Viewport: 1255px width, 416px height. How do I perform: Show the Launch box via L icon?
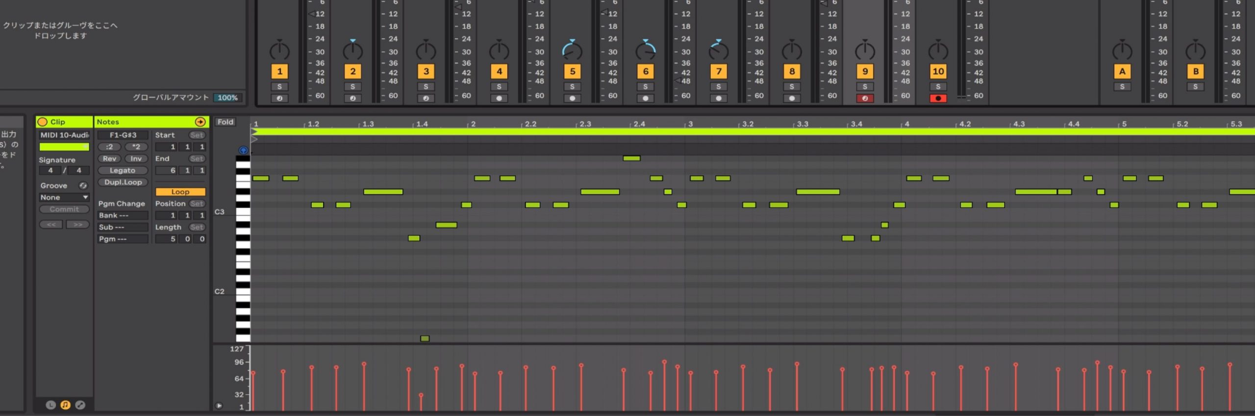pos(50,405)
